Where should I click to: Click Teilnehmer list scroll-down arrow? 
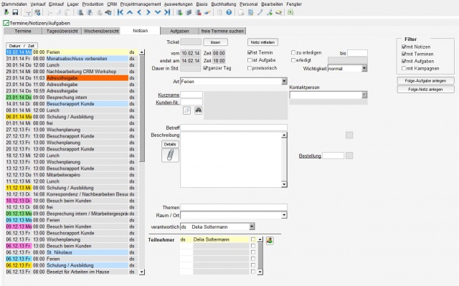(260, 272)
